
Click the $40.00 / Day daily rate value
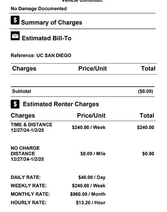[x=92, y=177]
